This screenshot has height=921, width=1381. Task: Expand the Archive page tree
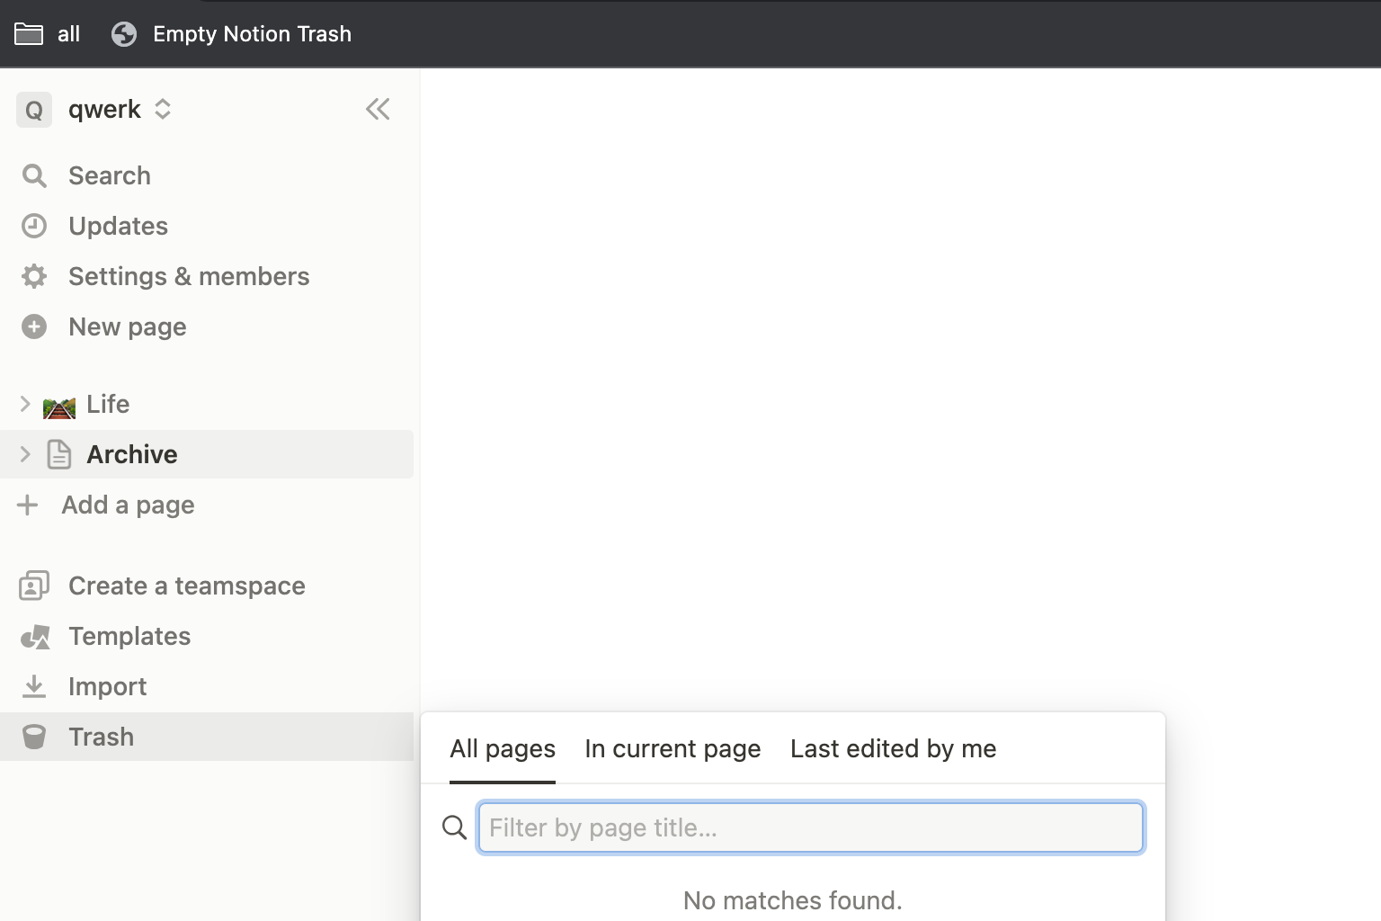click(24, 454)
